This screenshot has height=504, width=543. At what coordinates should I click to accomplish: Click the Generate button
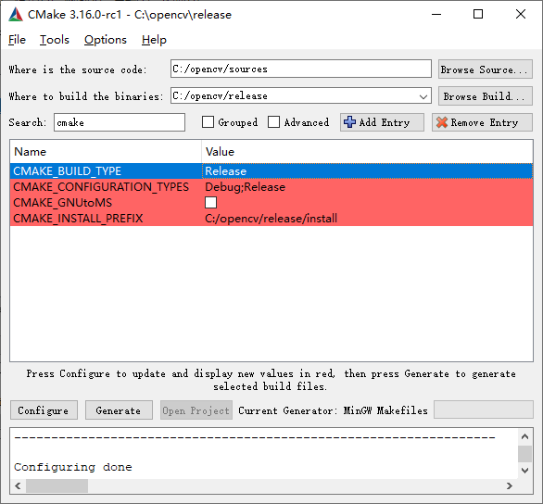119,410
